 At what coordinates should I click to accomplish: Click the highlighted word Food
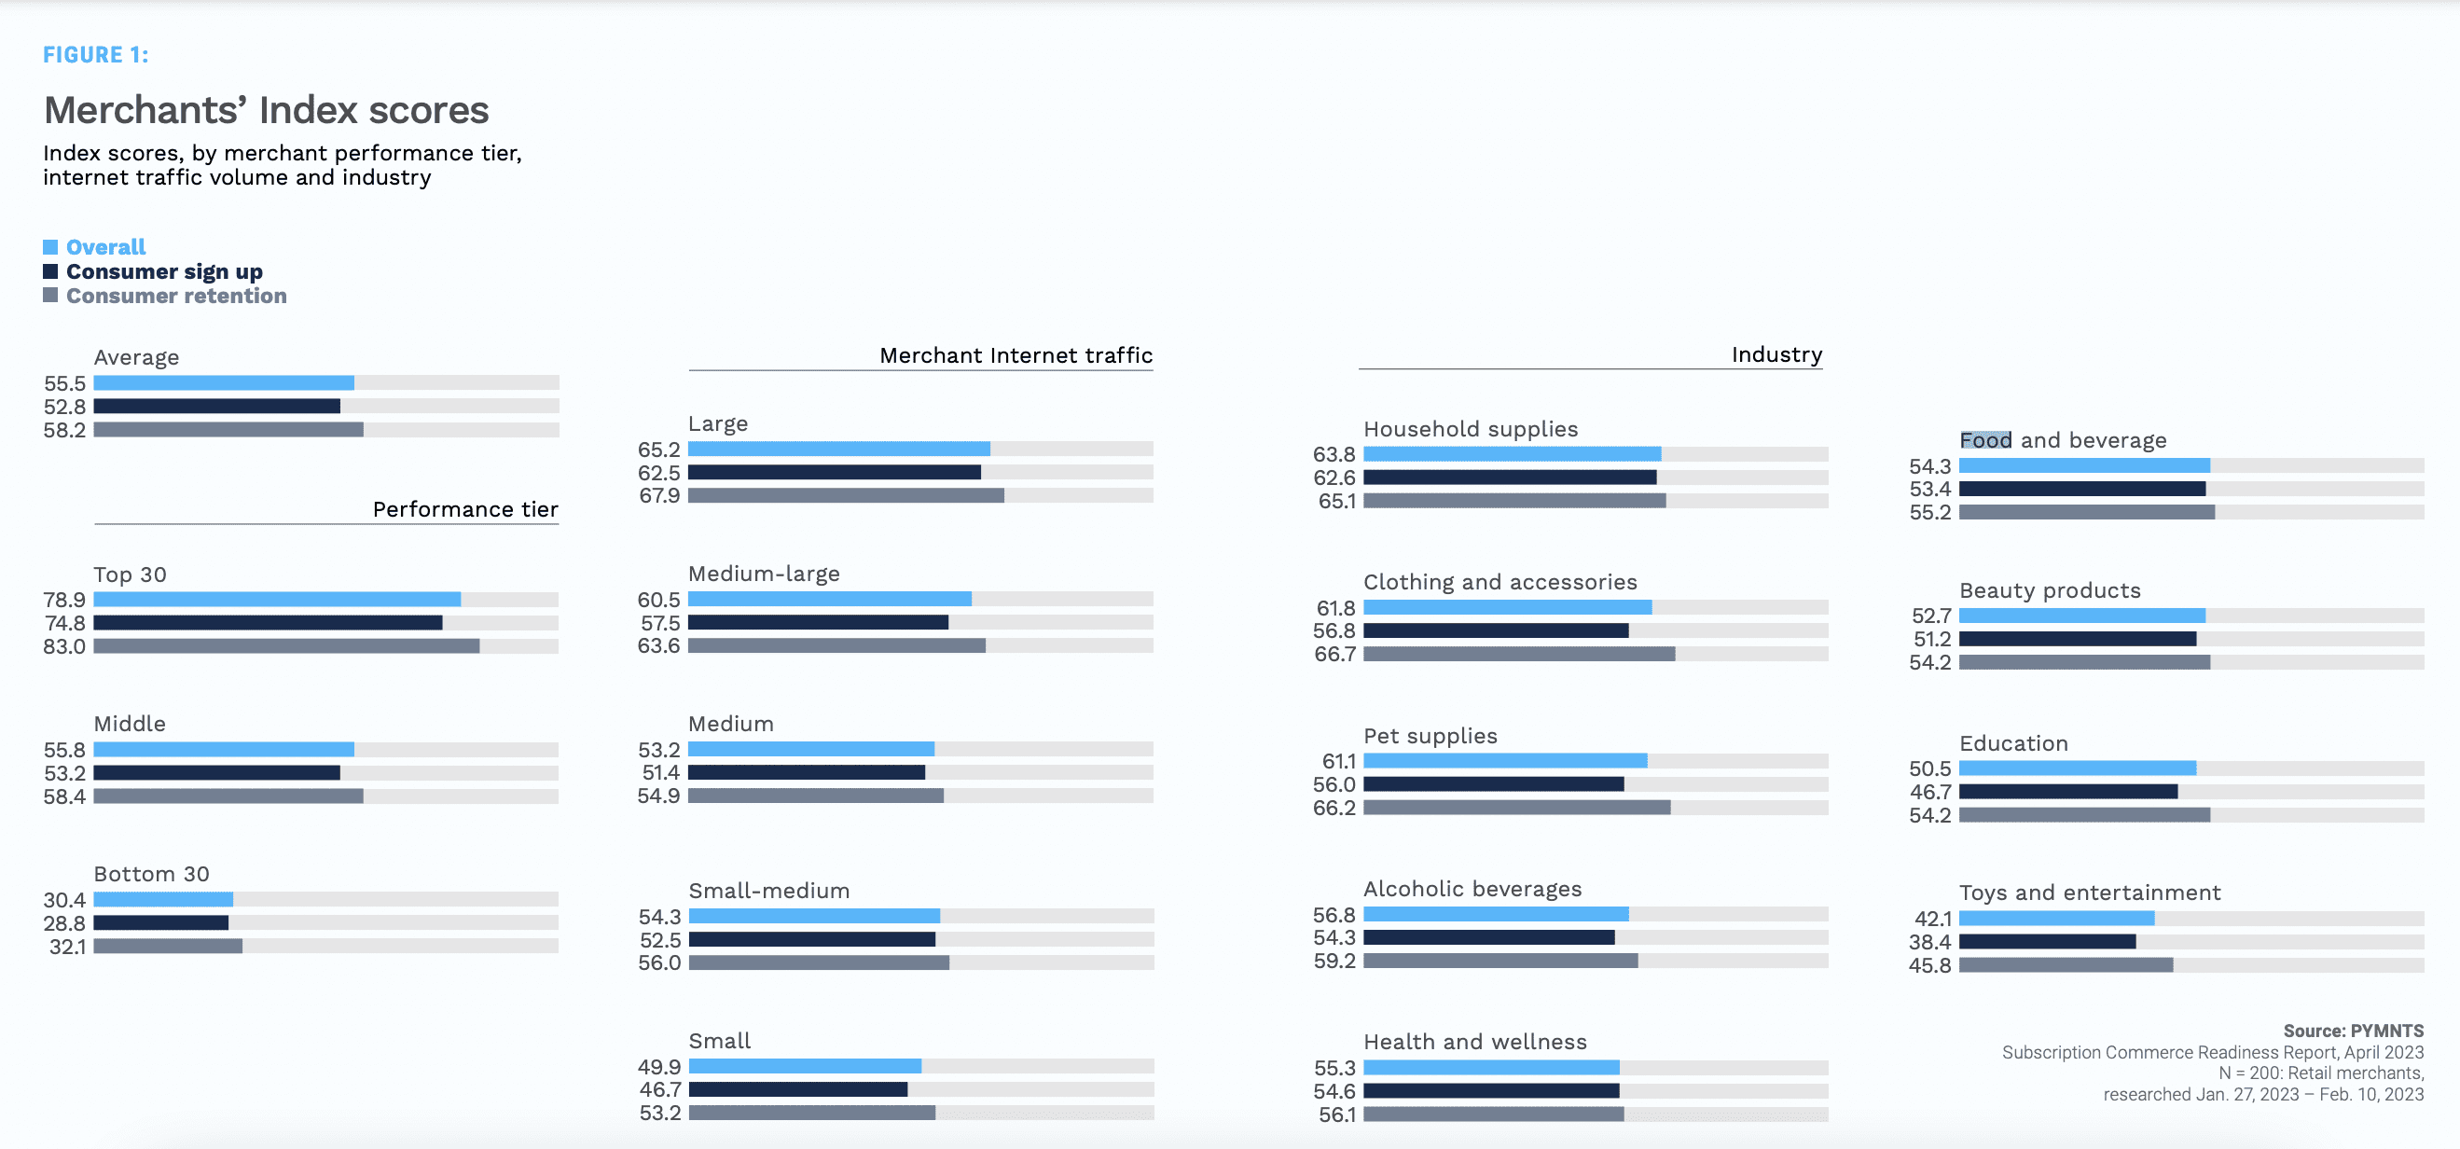coord(1984,440)
